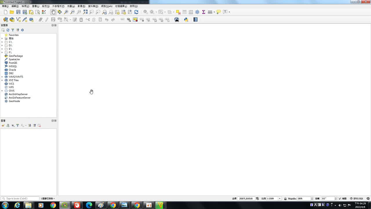Toggle the scale lock padlock
This screenshot has height=209, width=371.
point(285,199)
